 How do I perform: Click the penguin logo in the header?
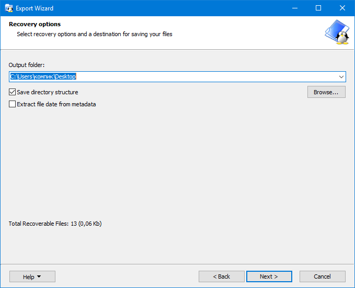[337, 32]
